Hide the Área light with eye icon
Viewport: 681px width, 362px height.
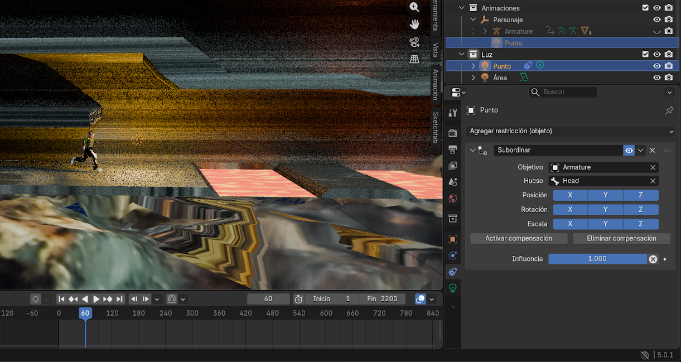click(657, 78)
